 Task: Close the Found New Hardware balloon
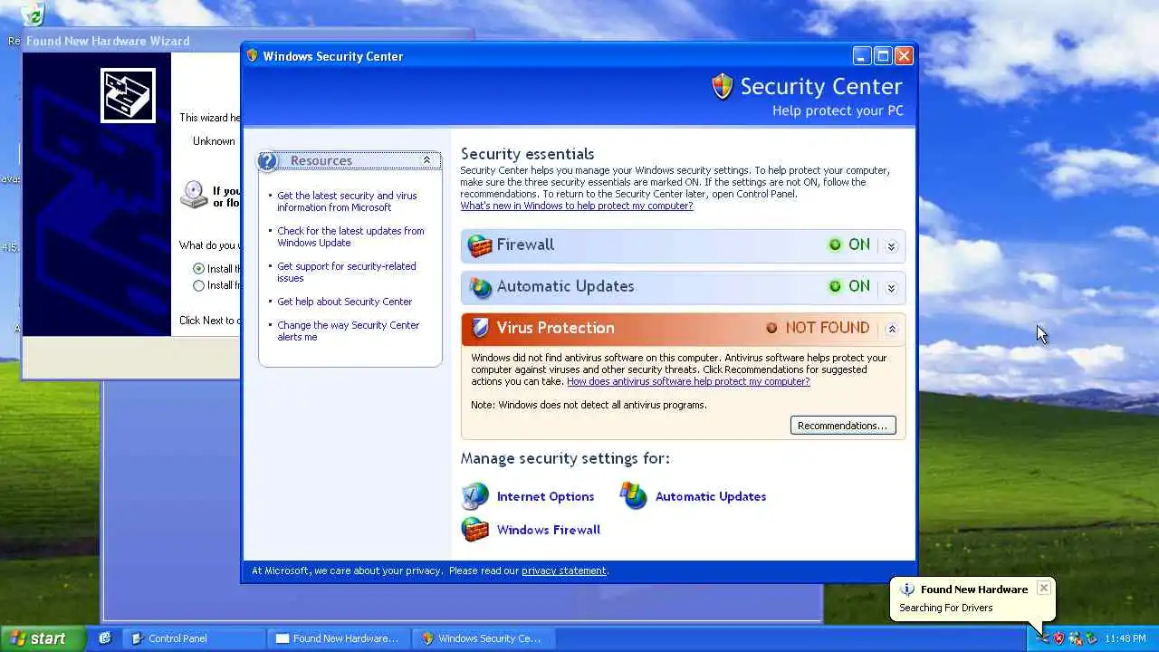[x=1043, y=588]
